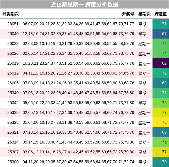Click 星期一 in the 26019 row
The width and height of the screenshot is (169, 167).
pos(144,63)
